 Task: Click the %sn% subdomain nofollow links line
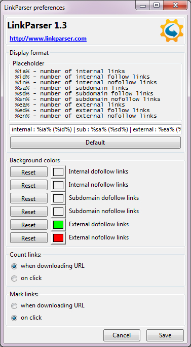88,99
